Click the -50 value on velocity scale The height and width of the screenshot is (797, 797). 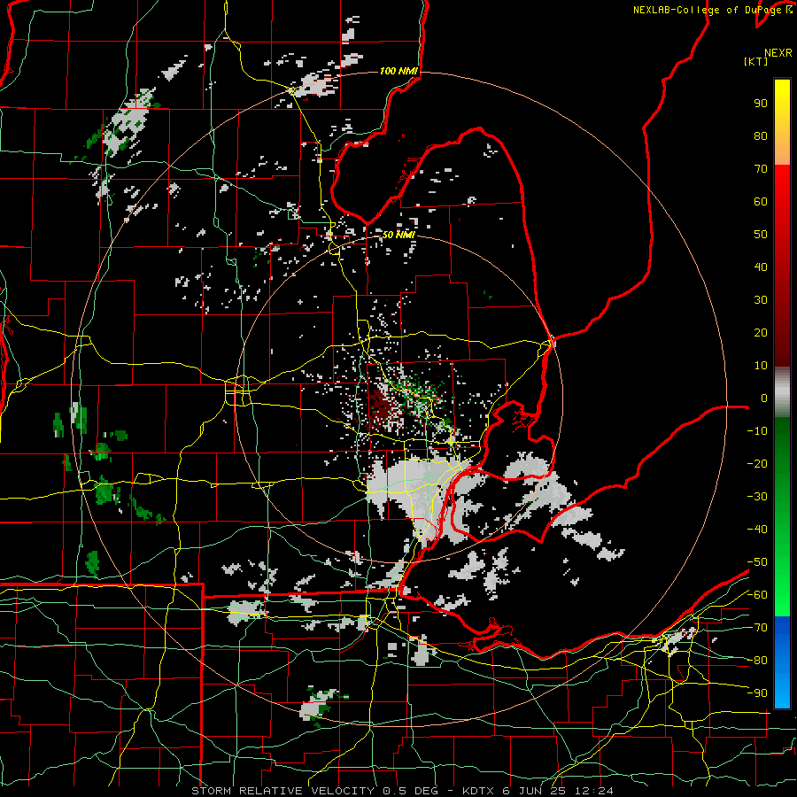757,562
